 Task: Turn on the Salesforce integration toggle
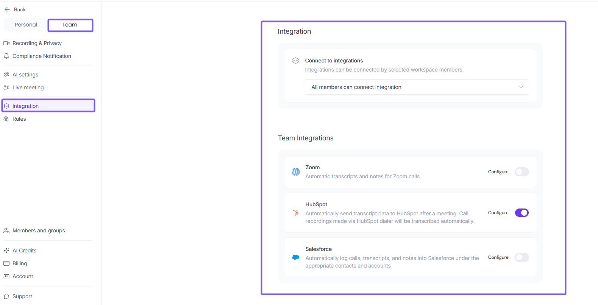(521, 257)
